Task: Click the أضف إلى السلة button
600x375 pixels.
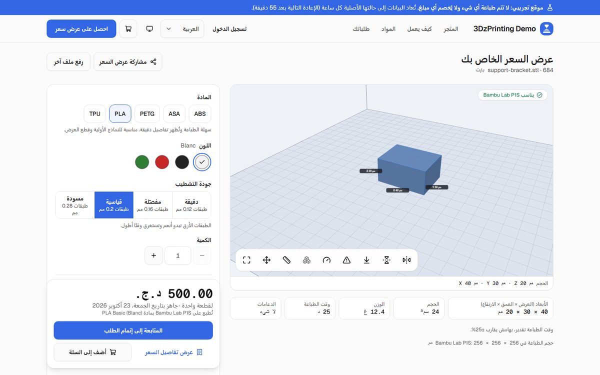Action: click(x=92, y=352)
